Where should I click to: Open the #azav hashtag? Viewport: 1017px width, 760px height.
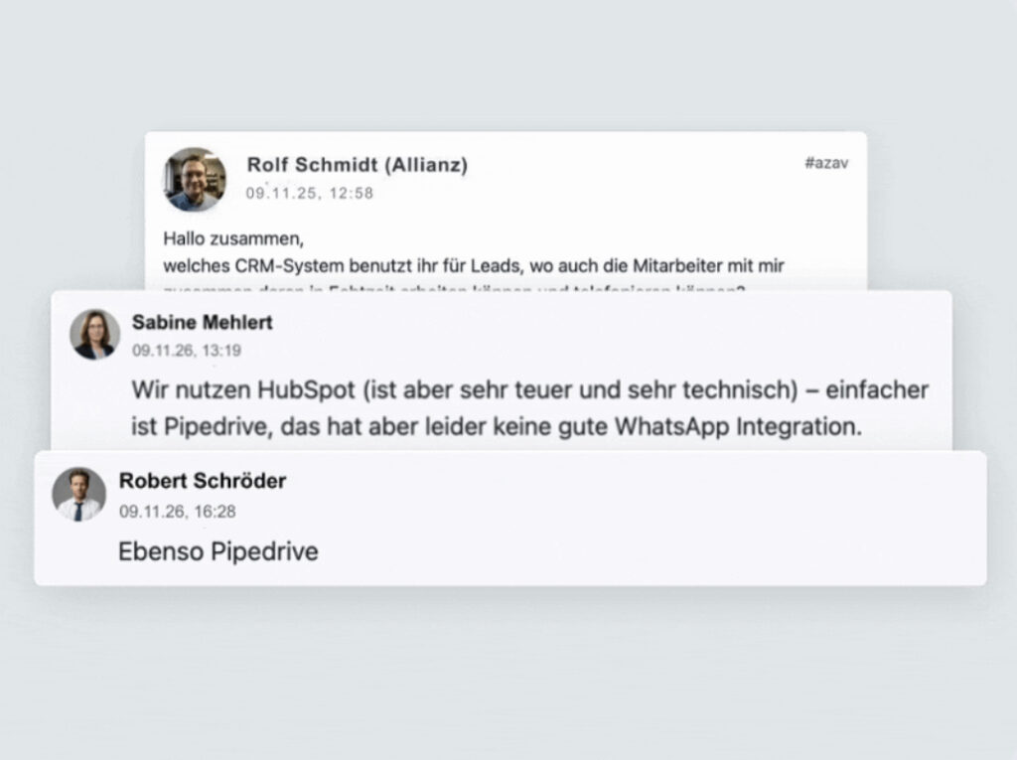pyautogui.click(x=825, y=163)
